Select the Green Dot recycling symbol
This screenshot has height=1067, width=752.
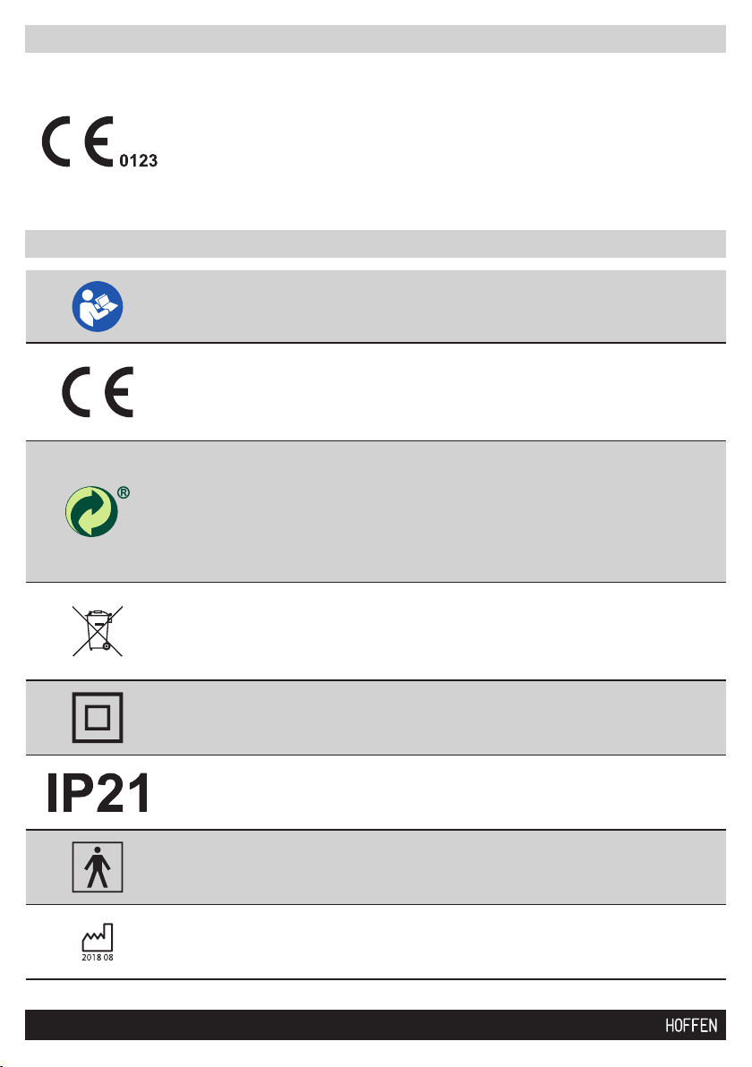click(x=92, y=512)
